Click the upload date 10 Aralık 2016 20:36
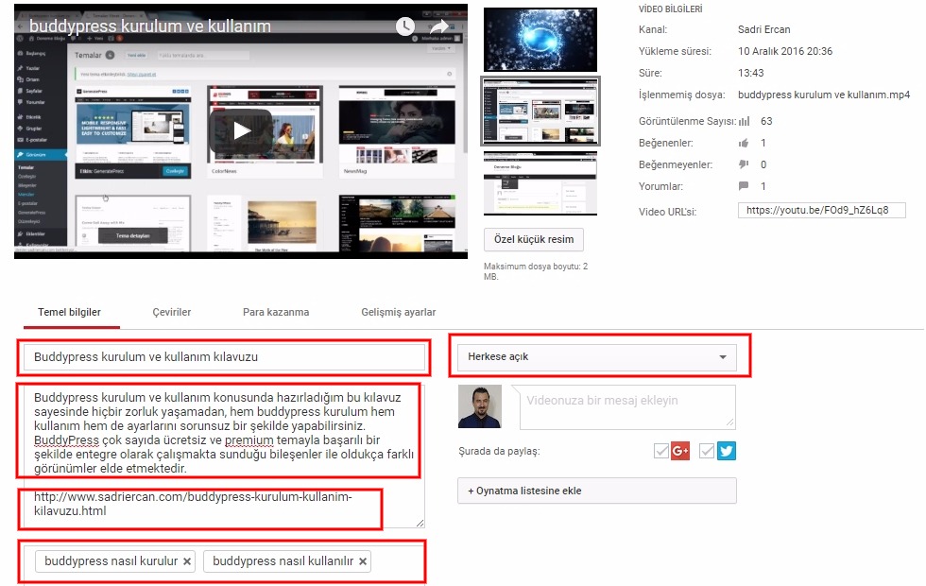This screenshot has height=586, width=926. [x=785, y=51]
